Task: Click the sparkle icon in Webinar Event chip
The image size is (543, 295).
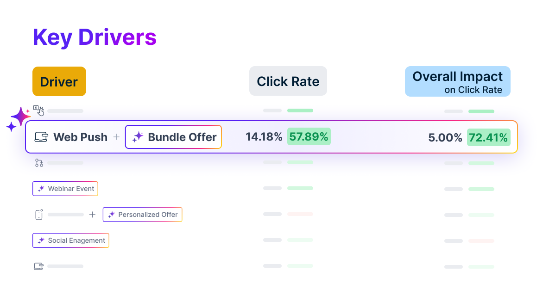Action: (x=41, y=189)
